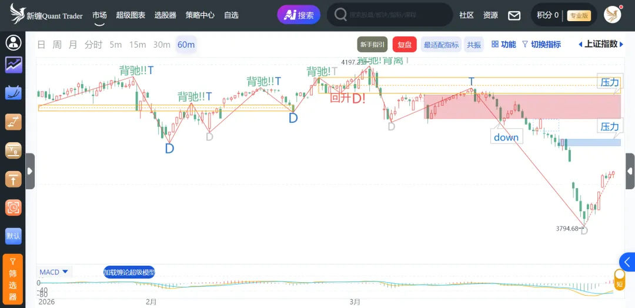This screenshot has width=635, height=308.
Task: Collapse the right panel arrow handle
Action: (x=630, y=171)
